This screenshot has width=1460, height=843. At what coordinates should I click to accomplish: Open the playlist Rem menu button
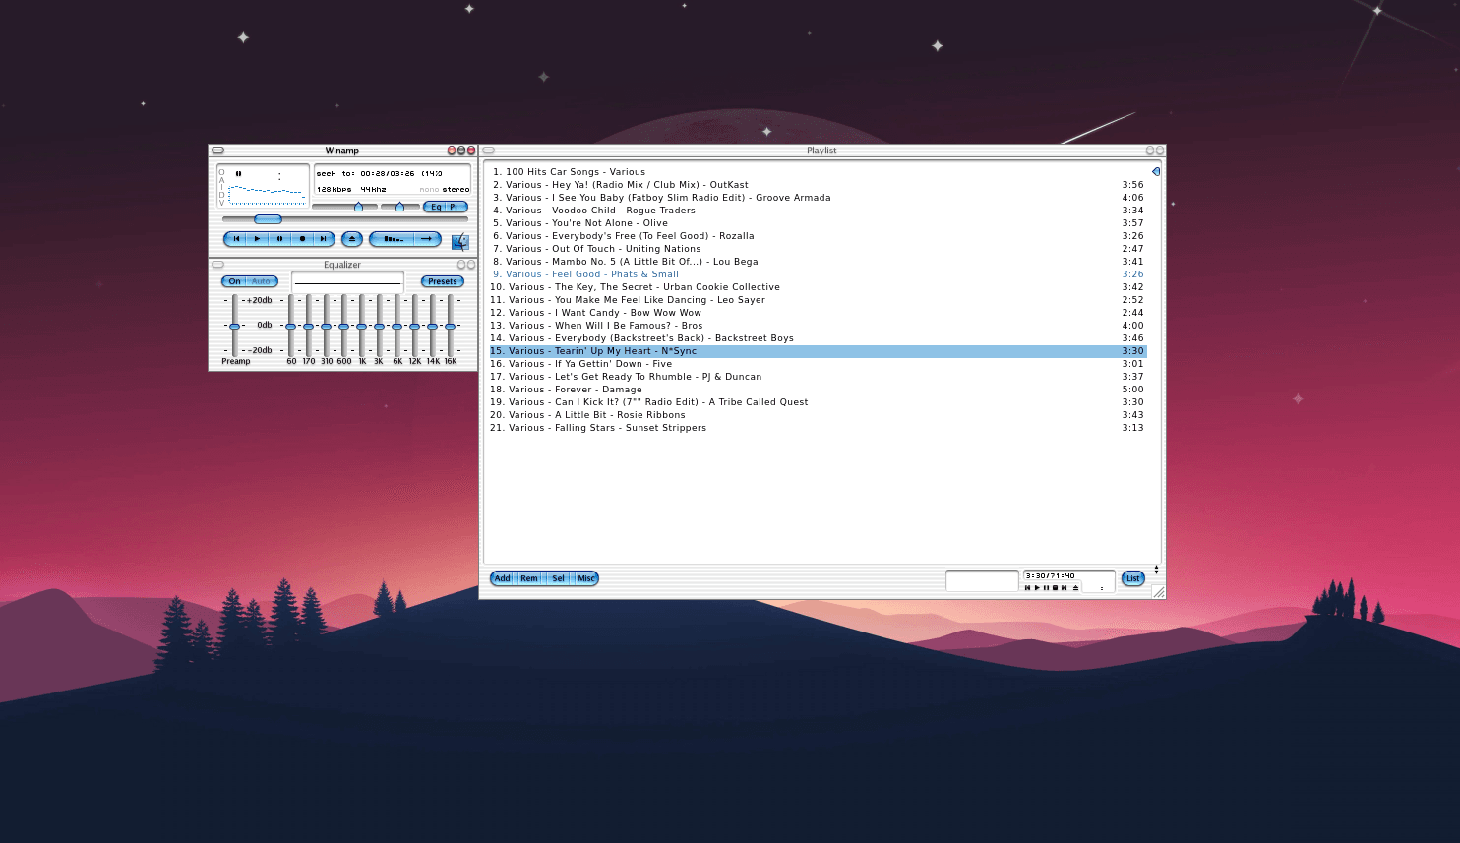pos(529,578)
